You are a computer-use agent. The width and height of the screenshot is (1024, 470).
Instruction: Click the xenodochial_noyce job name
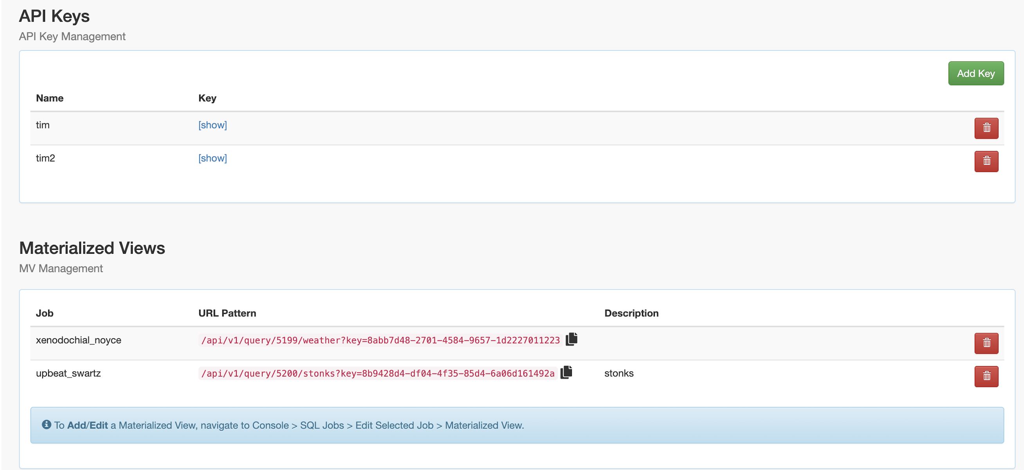pyautogui.click(x=78, y=340)
